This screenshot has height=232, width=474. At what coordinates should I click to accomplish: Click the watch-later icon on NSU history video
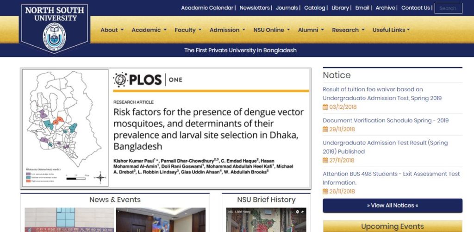(297, 212)
